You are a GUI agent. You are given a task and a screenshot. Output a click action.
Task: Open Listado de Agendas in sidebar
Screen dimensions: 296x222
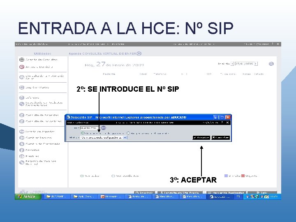(37, 132)
